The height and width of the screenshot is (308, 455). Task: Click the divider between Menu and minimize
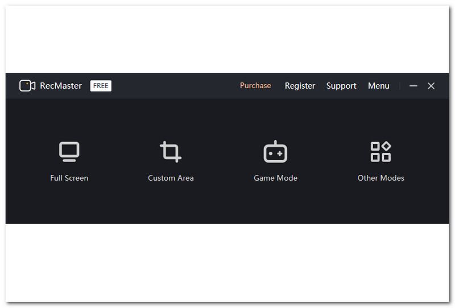click(x=400, y=86)
